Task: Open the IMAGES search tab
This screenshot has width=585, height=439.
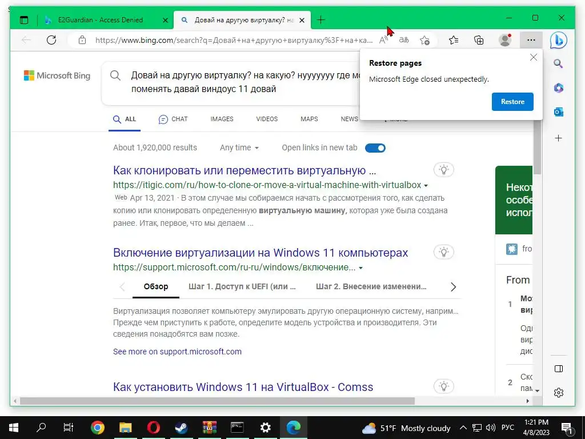Action: 222,119
